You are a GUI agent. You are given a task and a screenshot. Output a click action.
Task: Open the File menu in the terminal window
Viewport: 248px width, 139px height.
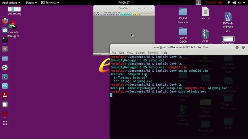tap(114, 53)
